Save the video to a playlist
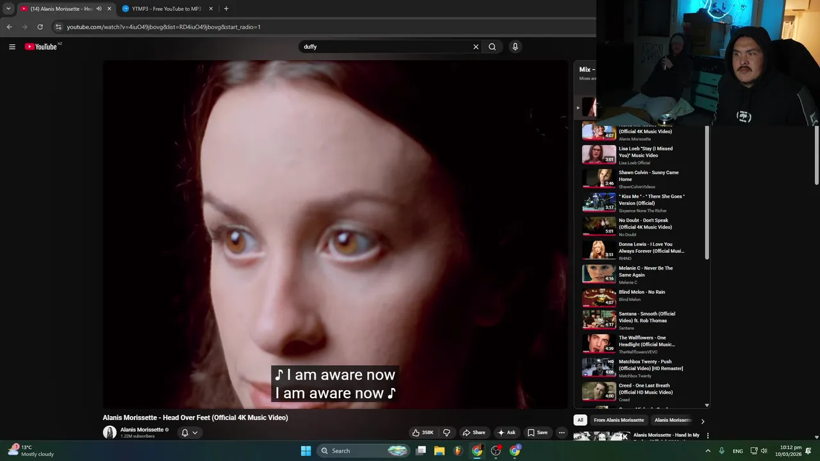820x461 pixels. coord(537,433)
